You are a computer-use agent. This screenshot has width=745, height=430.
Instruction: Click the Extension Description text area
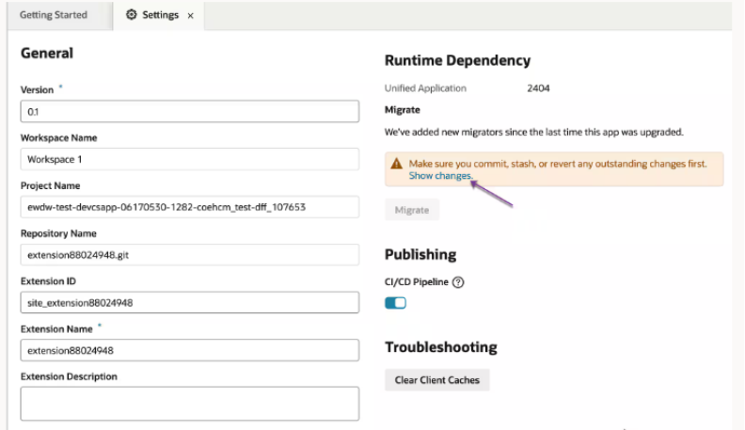click(x=190, y=404)
